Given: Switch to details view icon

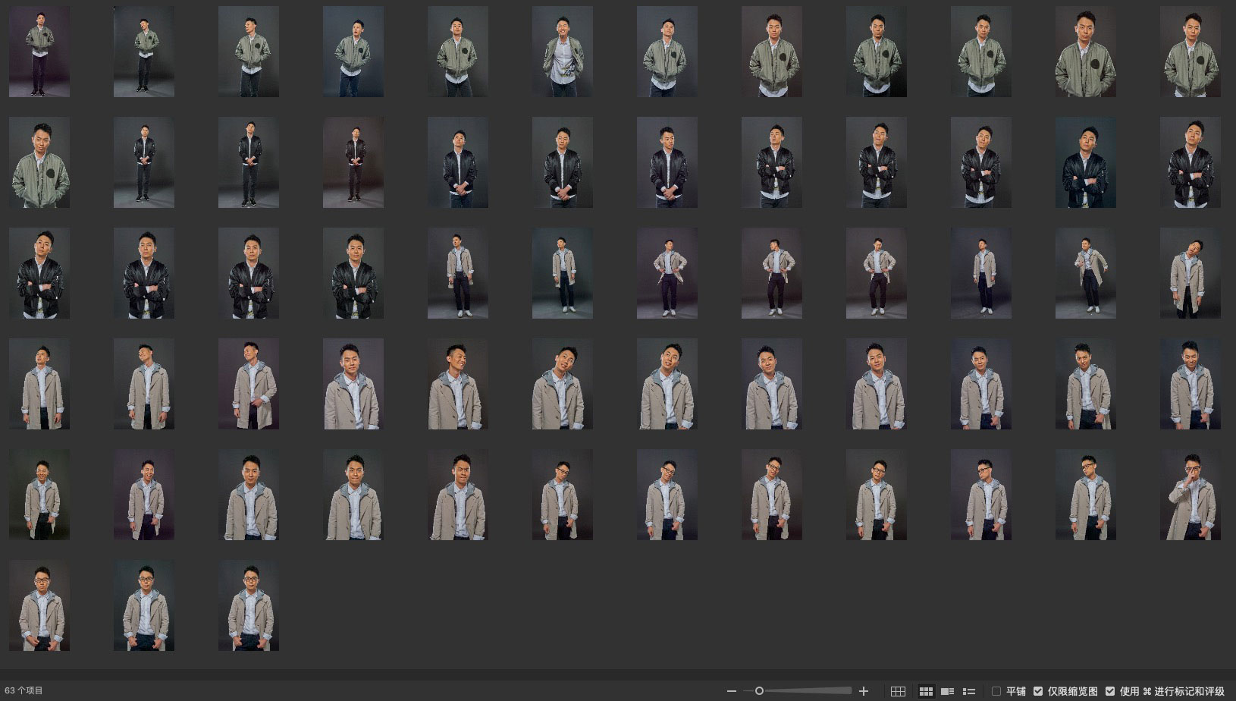Looking at the screenshot, I should pos(947,691).
